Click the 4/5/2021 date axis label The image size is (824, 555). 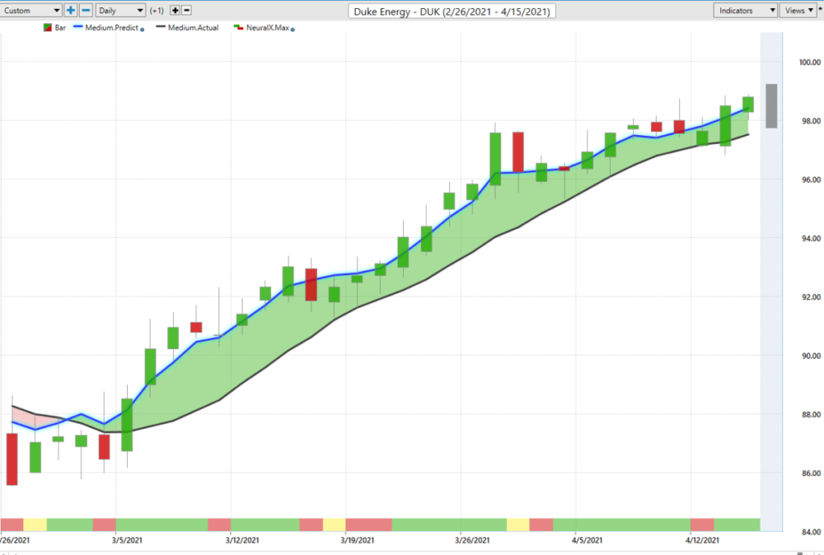pos(587,541)
